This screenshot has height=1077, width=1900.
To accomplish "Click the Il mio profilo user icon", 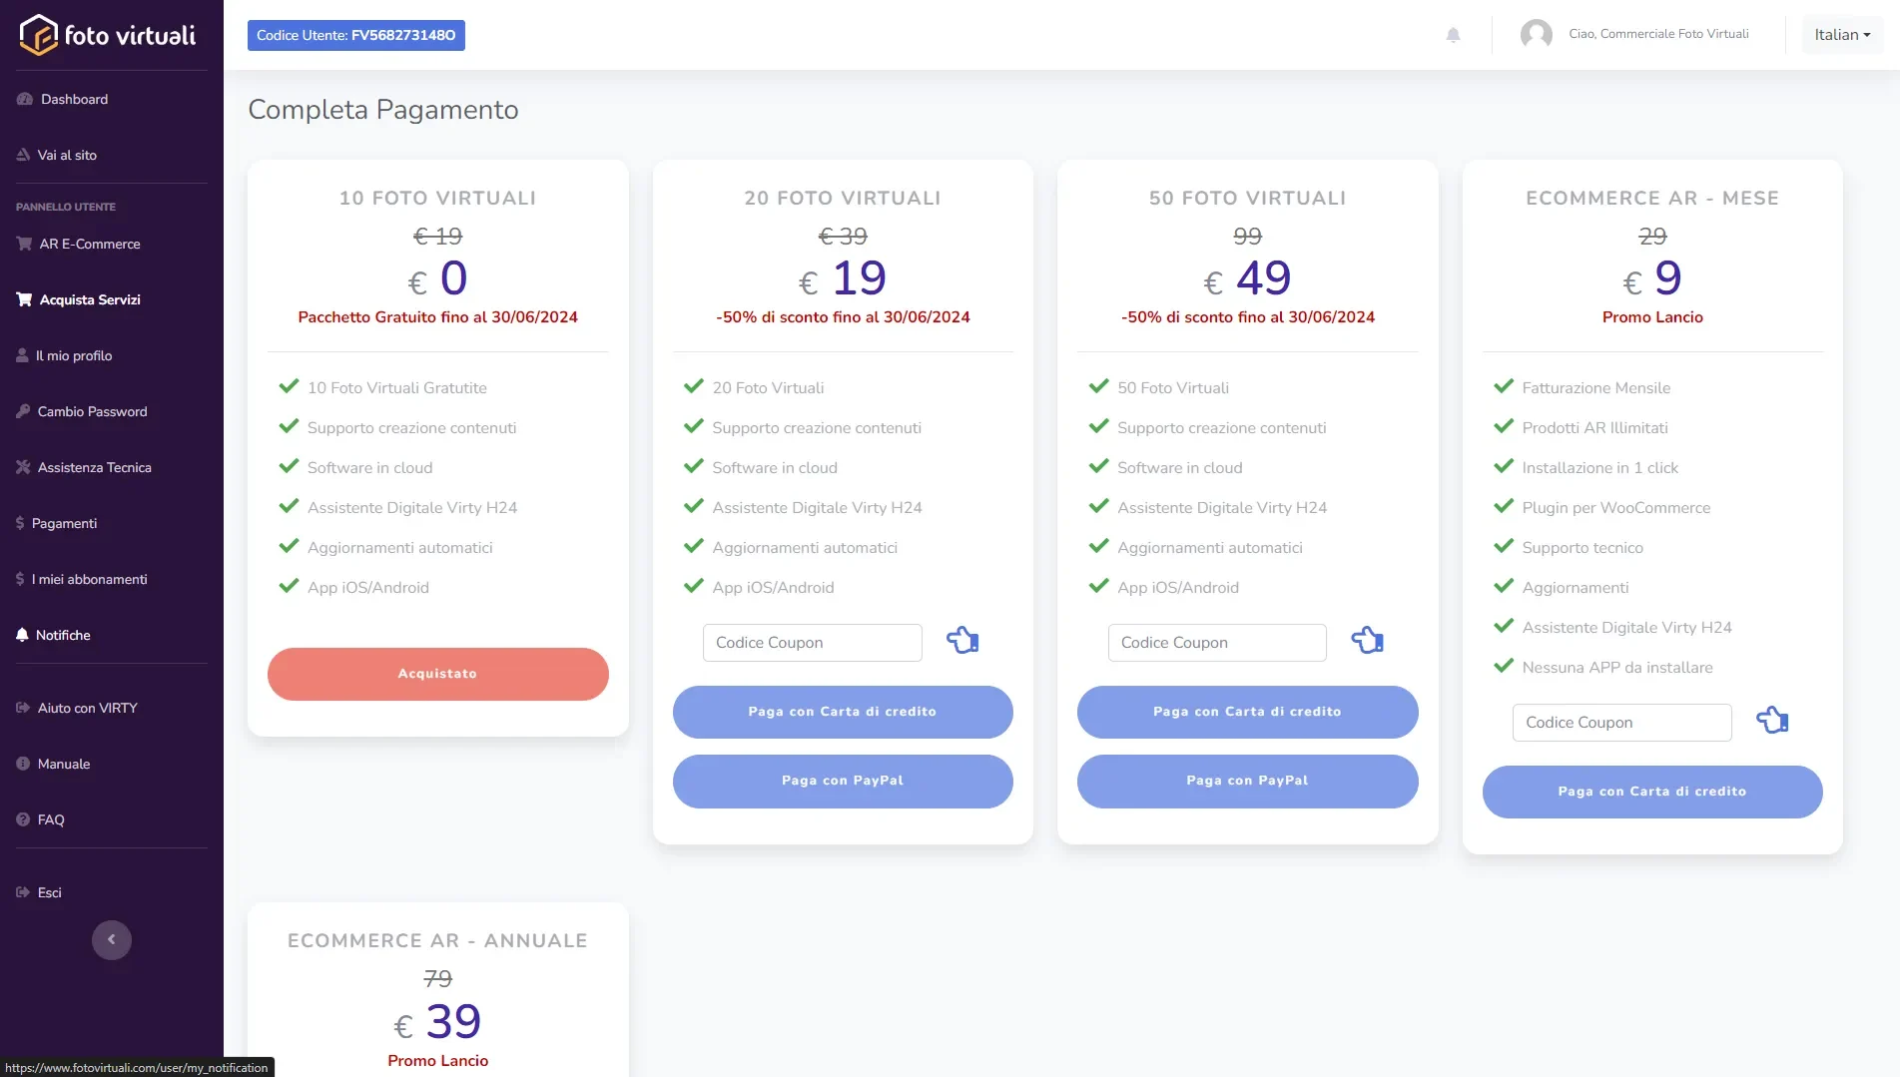I will [x=22, y=355].
